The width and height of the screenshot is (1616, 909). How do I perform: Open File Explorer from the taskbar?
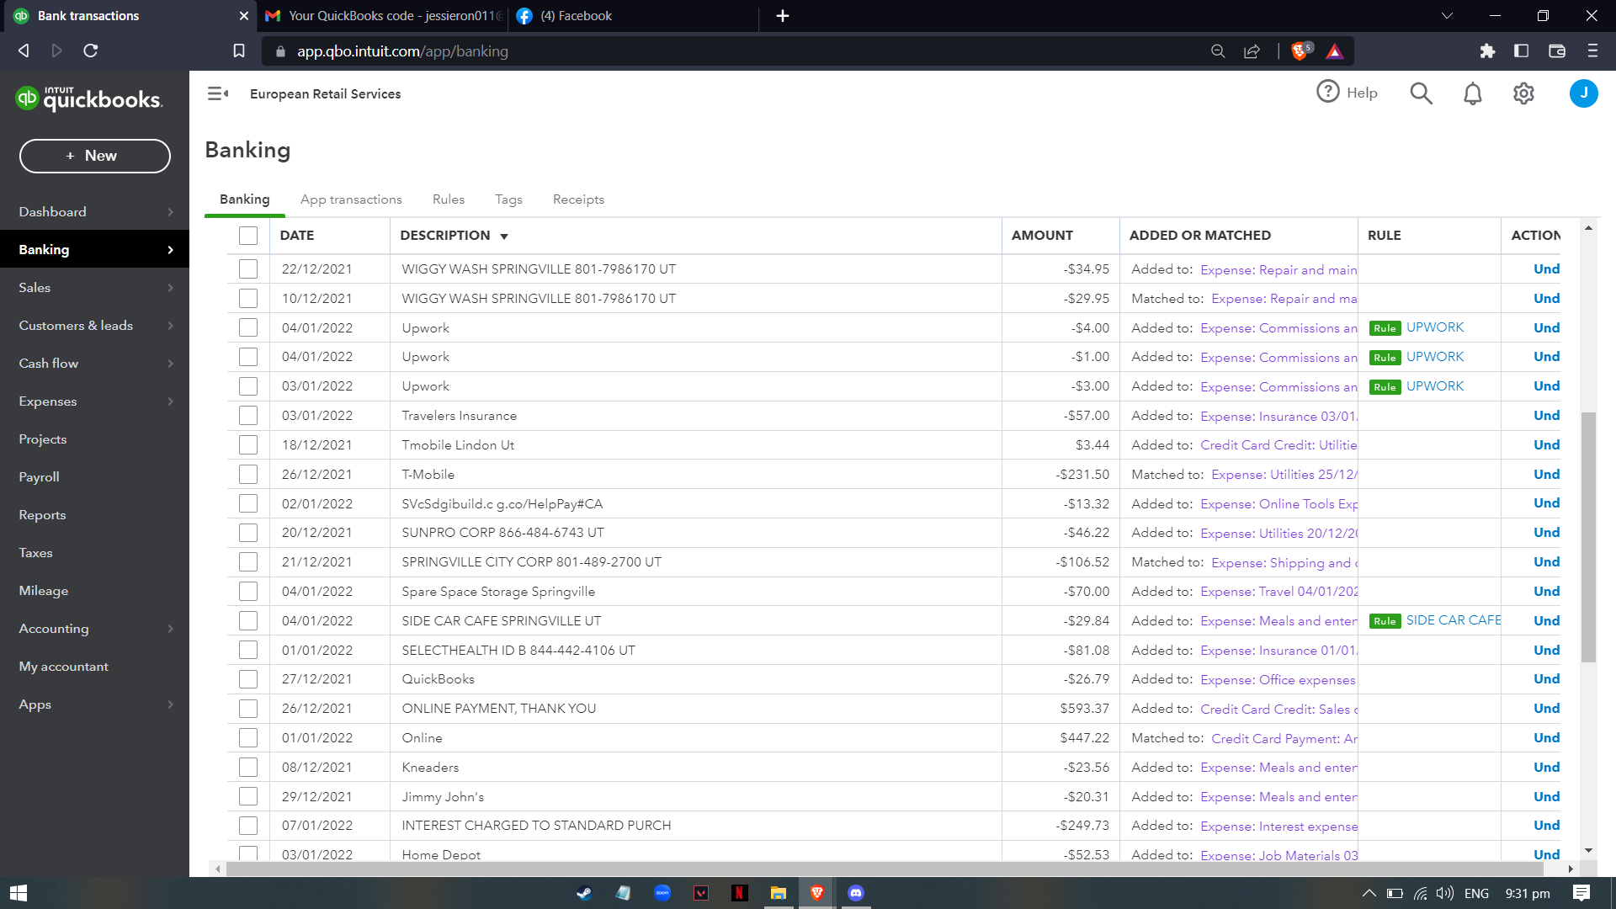point(778,893)
